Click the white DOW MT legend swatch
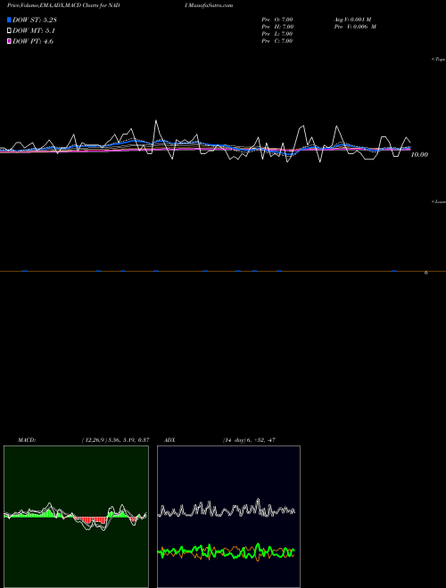Viewport: 446px width, 588px height. coord(9,31)
